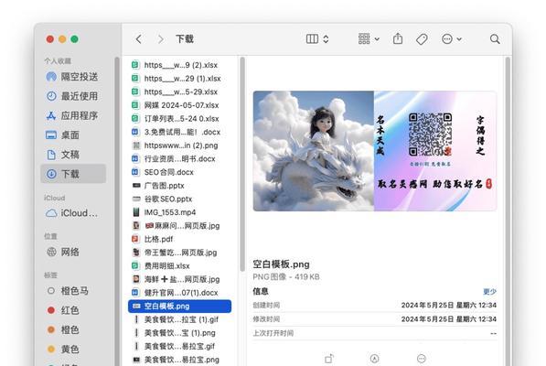Select file 美食餐饮...易拉宝.png
Screen dimensions: 546x366
(x=179, y=360)
